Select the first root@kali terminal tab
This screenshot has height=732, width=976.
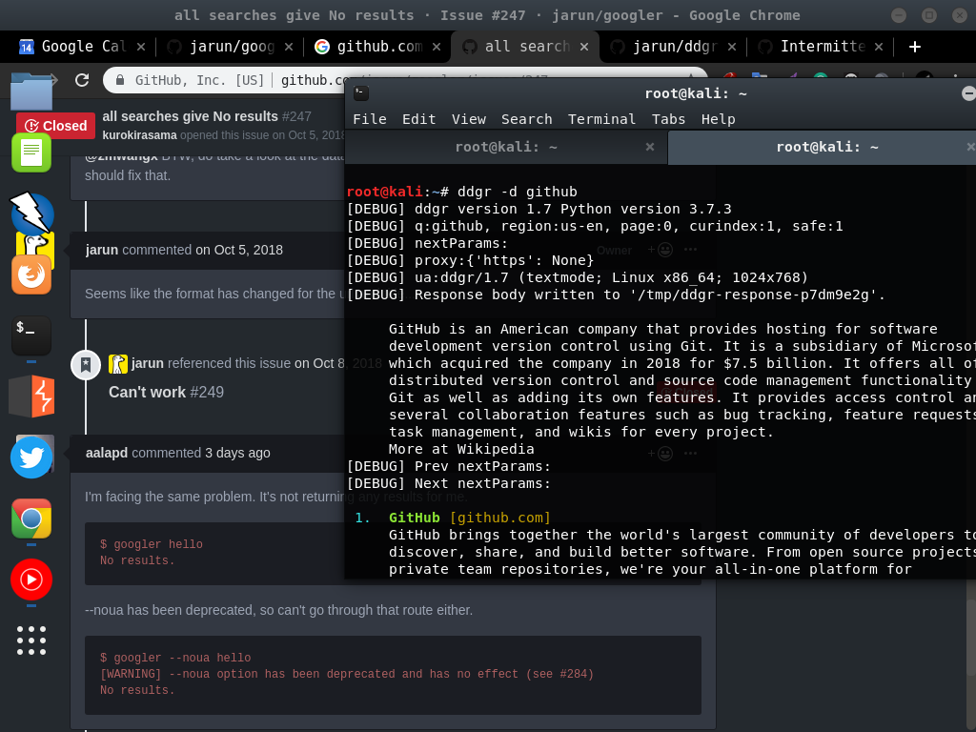506,147
